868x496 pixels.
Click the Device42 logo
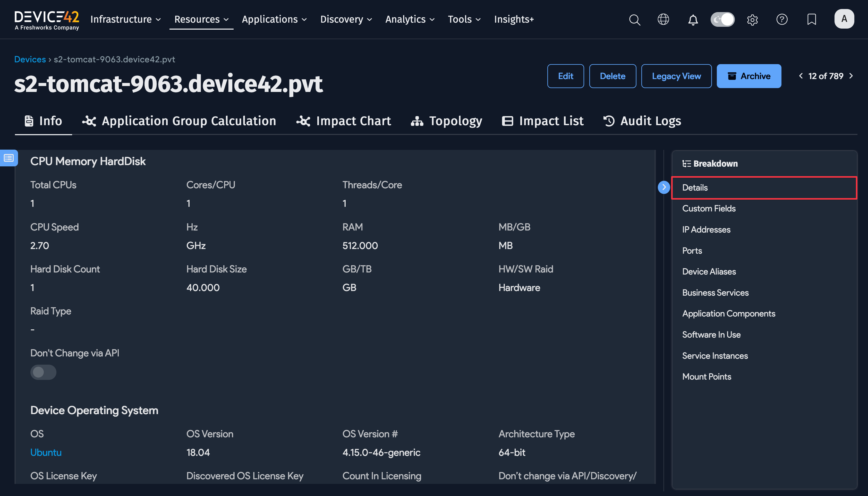pos(47,19)
